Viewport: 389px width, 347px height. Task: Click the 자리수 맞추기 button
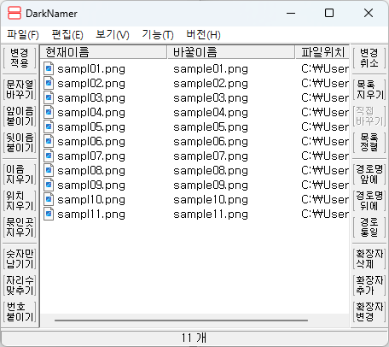coord(20,285)
